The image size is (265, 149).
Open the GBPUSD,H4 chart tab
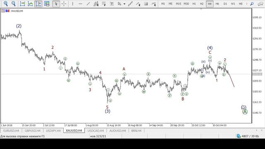[x=32, y=131]
